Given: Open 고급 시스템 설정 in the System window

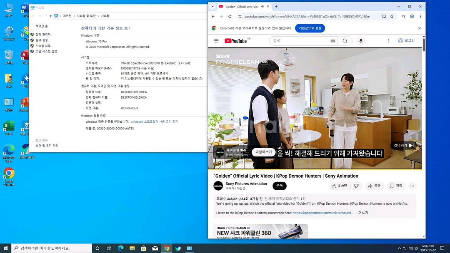Looking at the screenshot, I should click(x=46, y=52).
